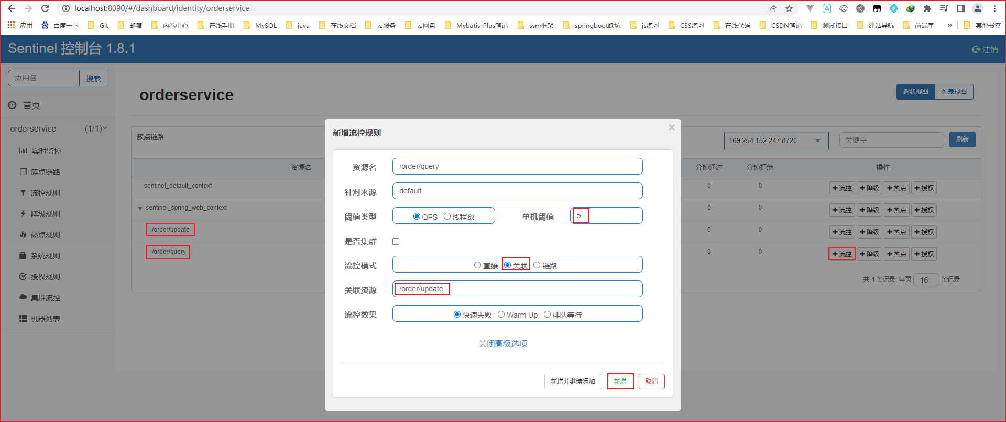Viewport: 1006px width, 422px height.
Task: Reload the current page
Action: [x=45, y=8]
